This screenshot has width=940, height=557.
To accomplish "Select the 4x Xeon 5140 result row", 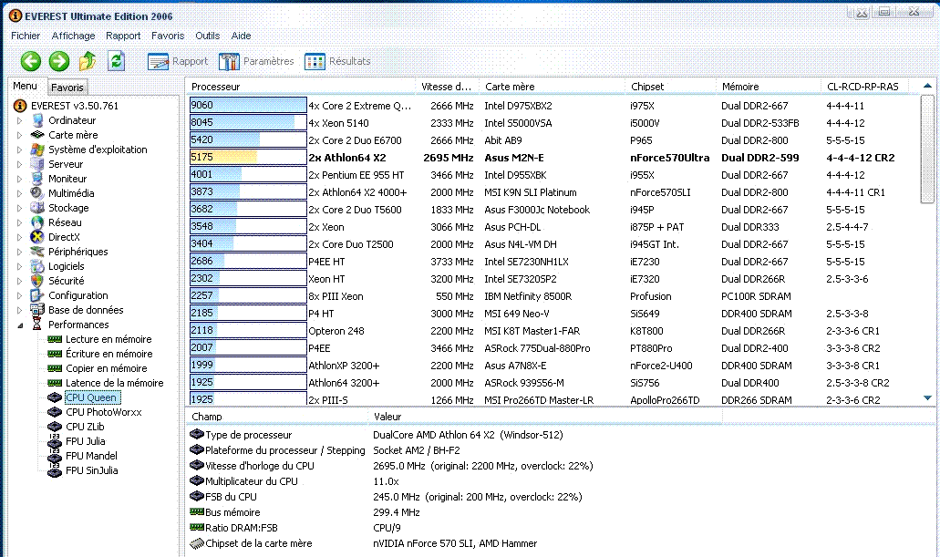I will click(553, 123).
